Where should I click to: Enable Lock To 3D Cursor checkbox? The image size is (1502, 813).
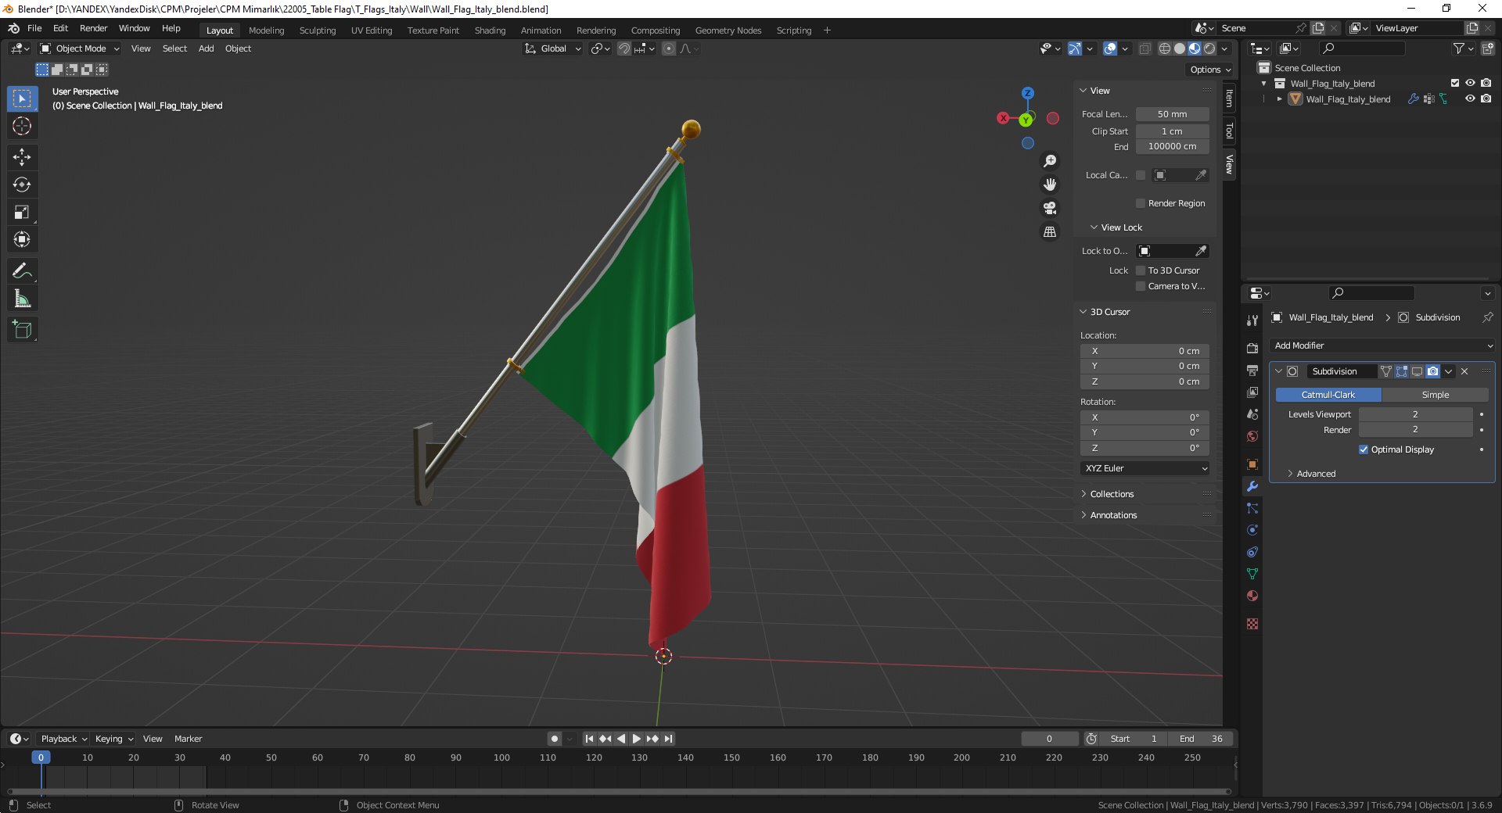(x=1141, y=270)
